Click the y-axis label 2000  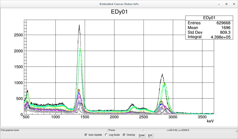(x=18, y=51)
